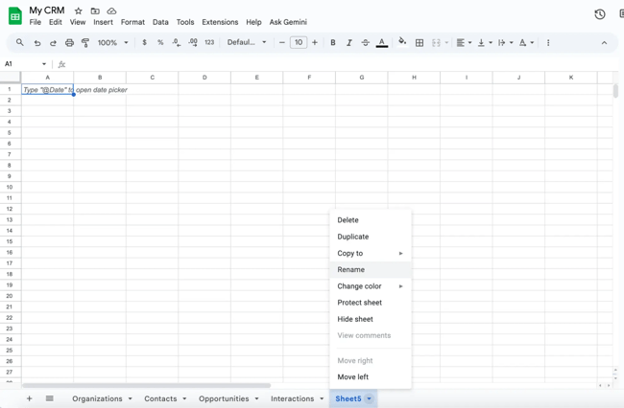Click the Google Sheets home logo

pos(15,16)
